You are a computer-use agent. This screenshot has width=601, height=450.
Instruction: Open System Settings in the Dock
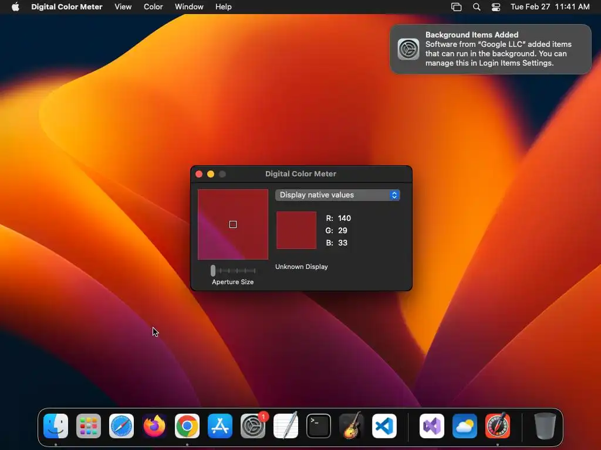coord(253,426)
